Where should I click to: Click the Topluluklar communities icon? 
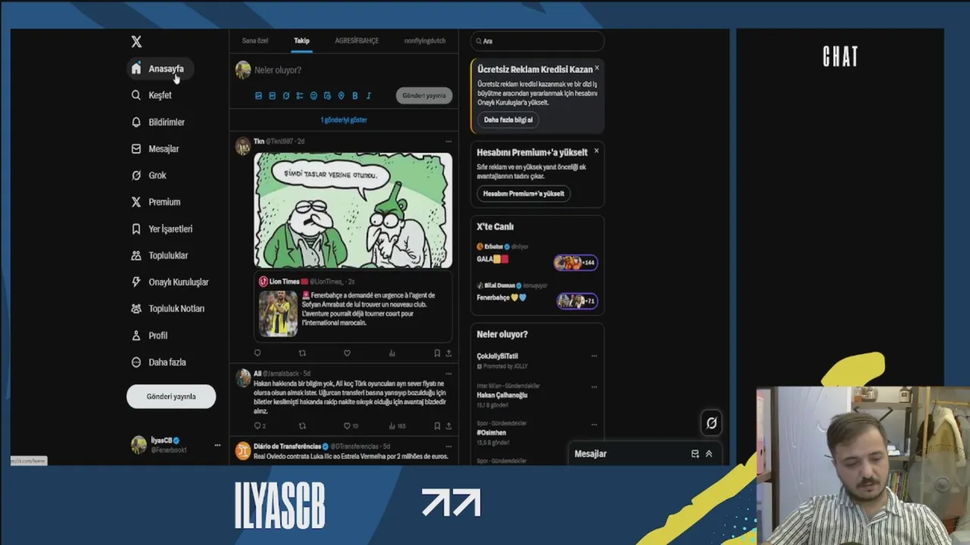136,255
